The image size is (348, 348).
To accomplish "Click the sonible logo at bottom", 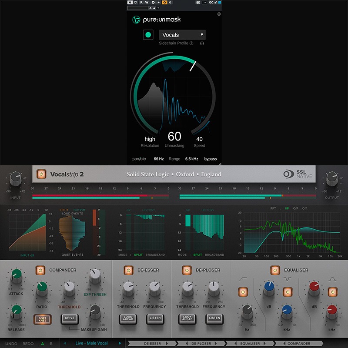I will point(139,159).
